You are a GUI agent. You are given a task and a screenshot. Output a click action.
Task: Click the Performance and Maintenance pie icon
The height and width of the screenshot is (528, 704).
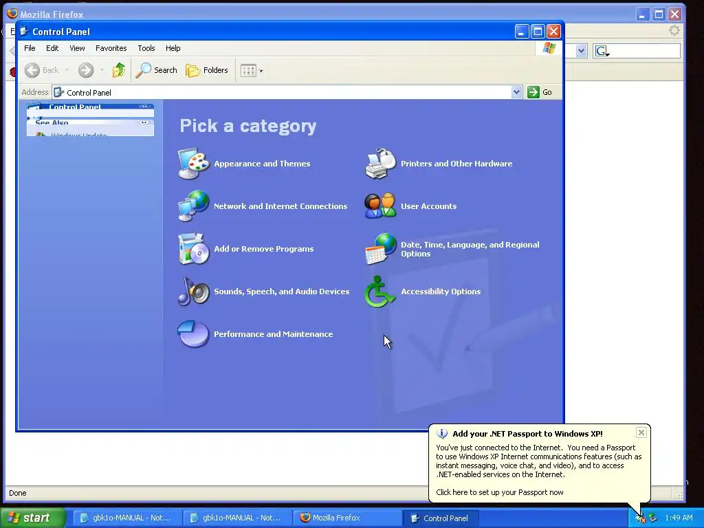[x=193, y=333]
